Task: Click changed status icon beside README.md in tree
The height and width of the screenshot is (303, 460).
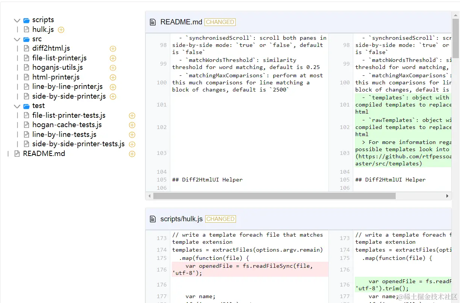Action: 132,154
